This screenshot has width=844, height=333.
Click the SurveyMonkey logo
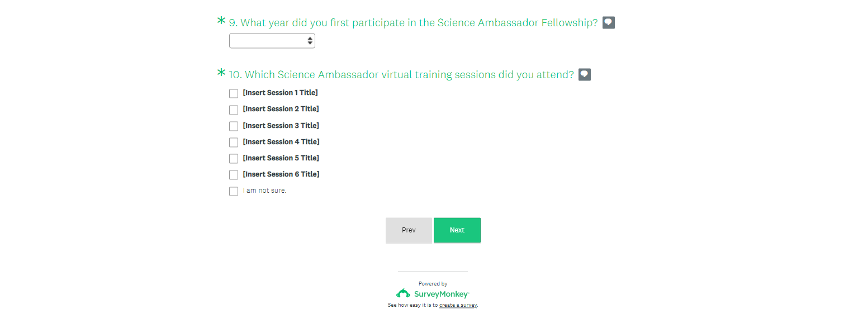(433, 294)
